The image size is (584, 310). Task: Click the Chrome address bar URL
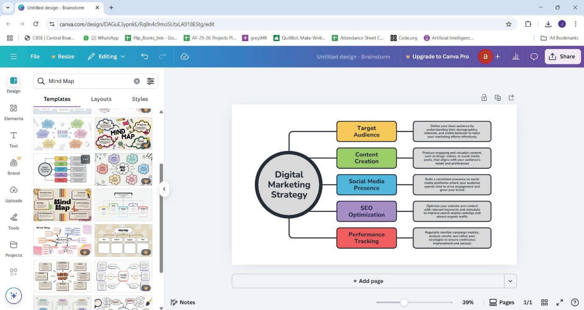click(x=137, y=24)
